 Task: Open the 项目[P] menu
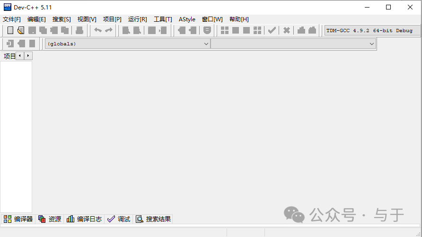pos(112,19)
